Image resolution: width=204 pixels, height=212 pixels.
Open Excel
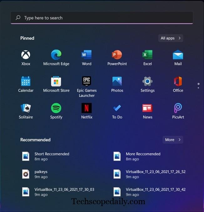pyautogui.click(x=148, y=58)
